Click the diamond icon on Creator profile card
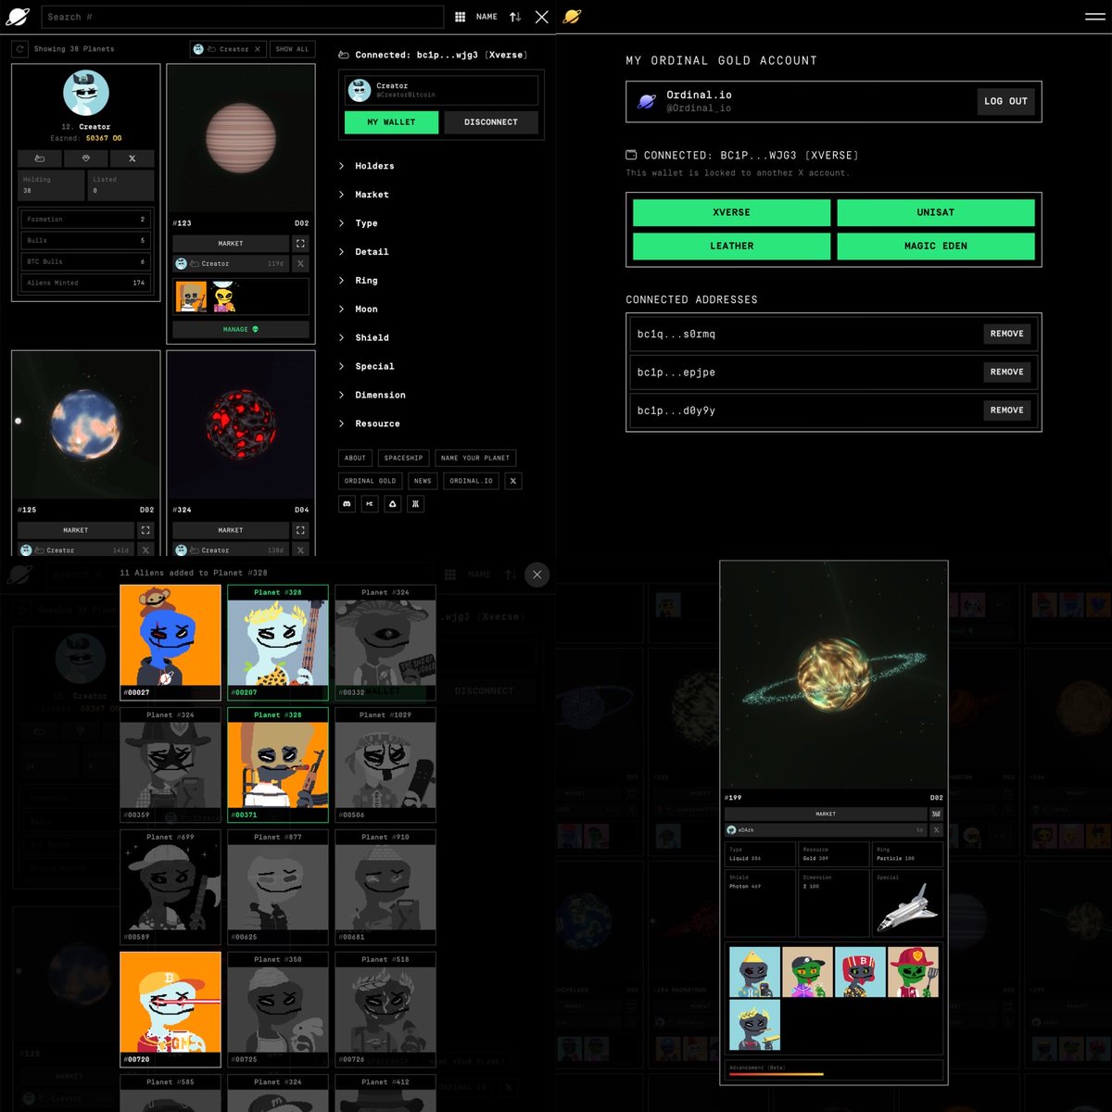Viewport: 1112px width, 1112px height. (x=86, y=158)
